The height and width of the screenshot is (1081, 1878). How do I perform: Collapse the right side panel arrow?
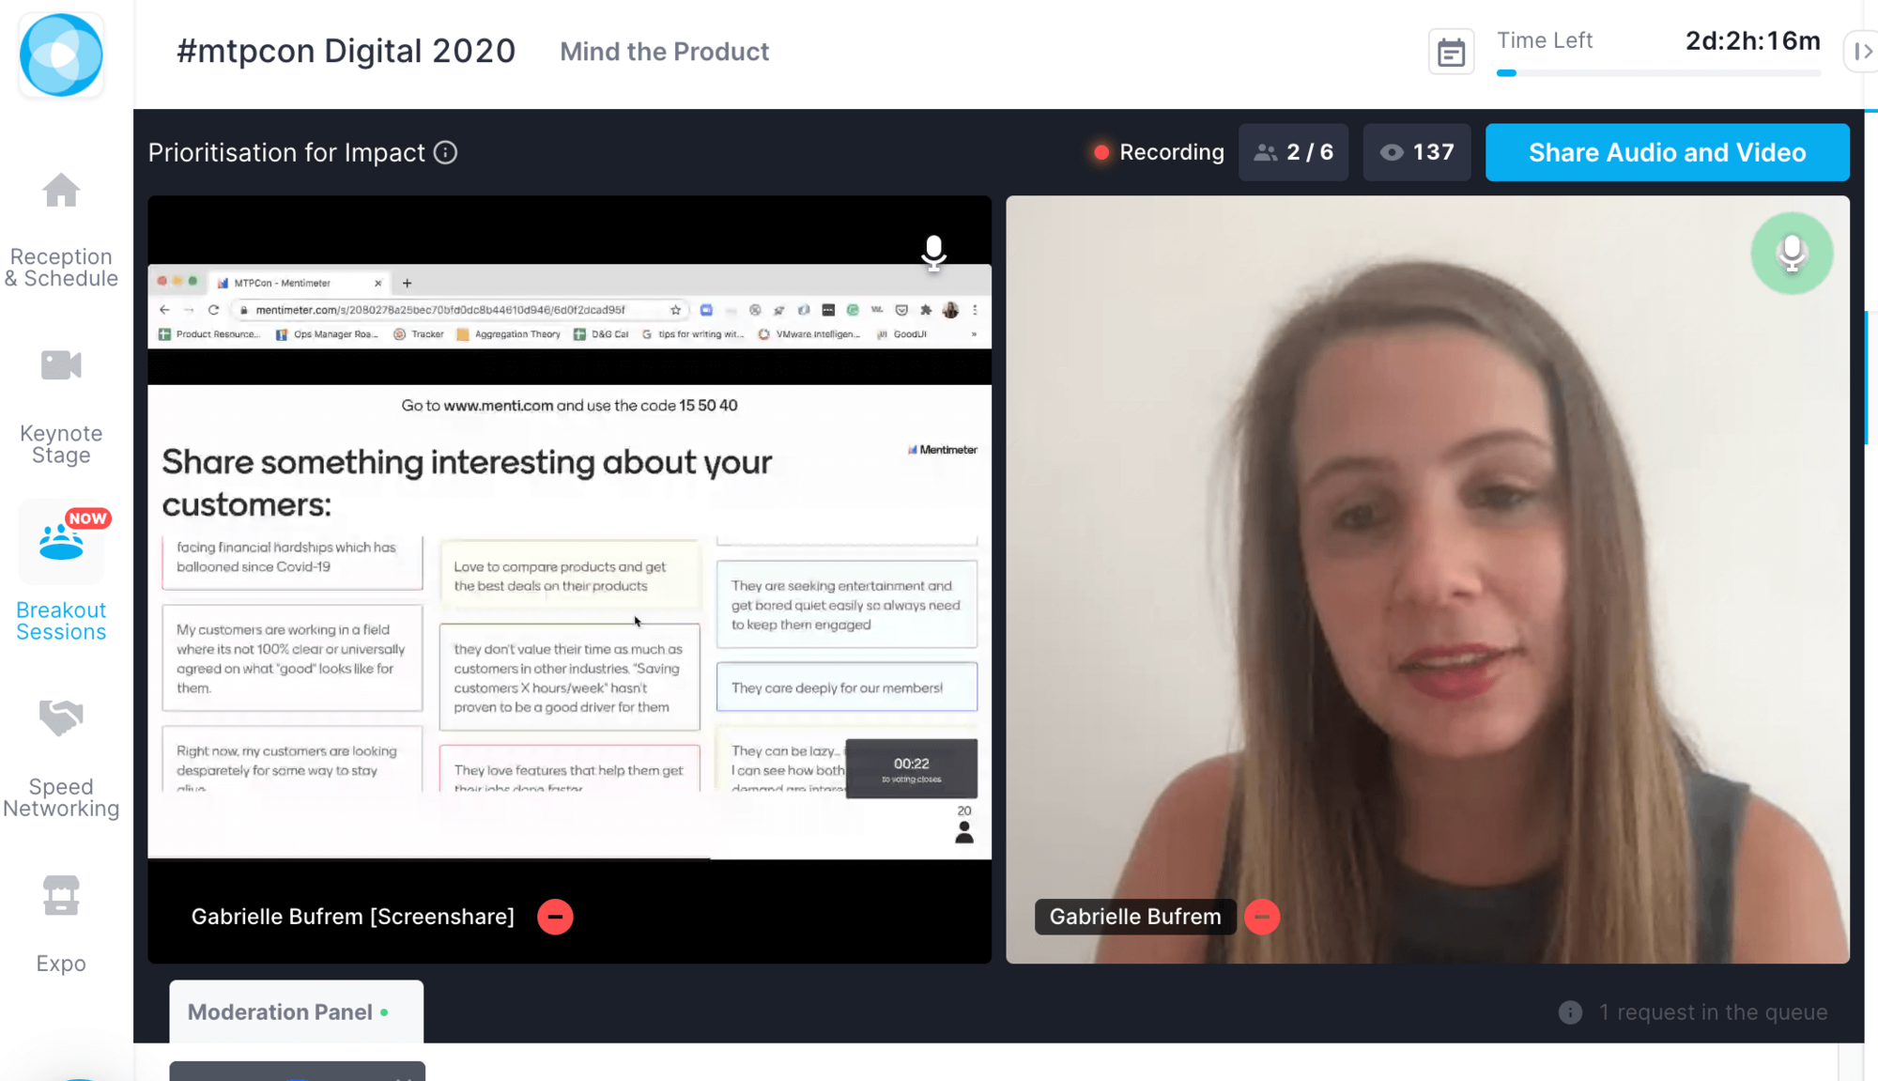[x=1861, y=52]
